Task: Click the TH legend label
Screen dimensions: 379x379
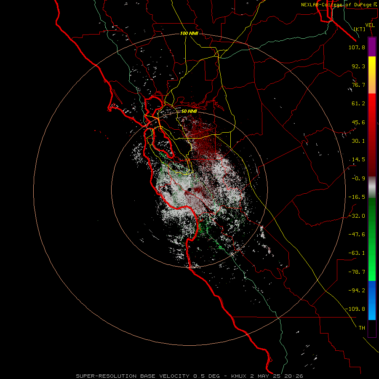Action: pyautogui.click(x=362, y=328)
